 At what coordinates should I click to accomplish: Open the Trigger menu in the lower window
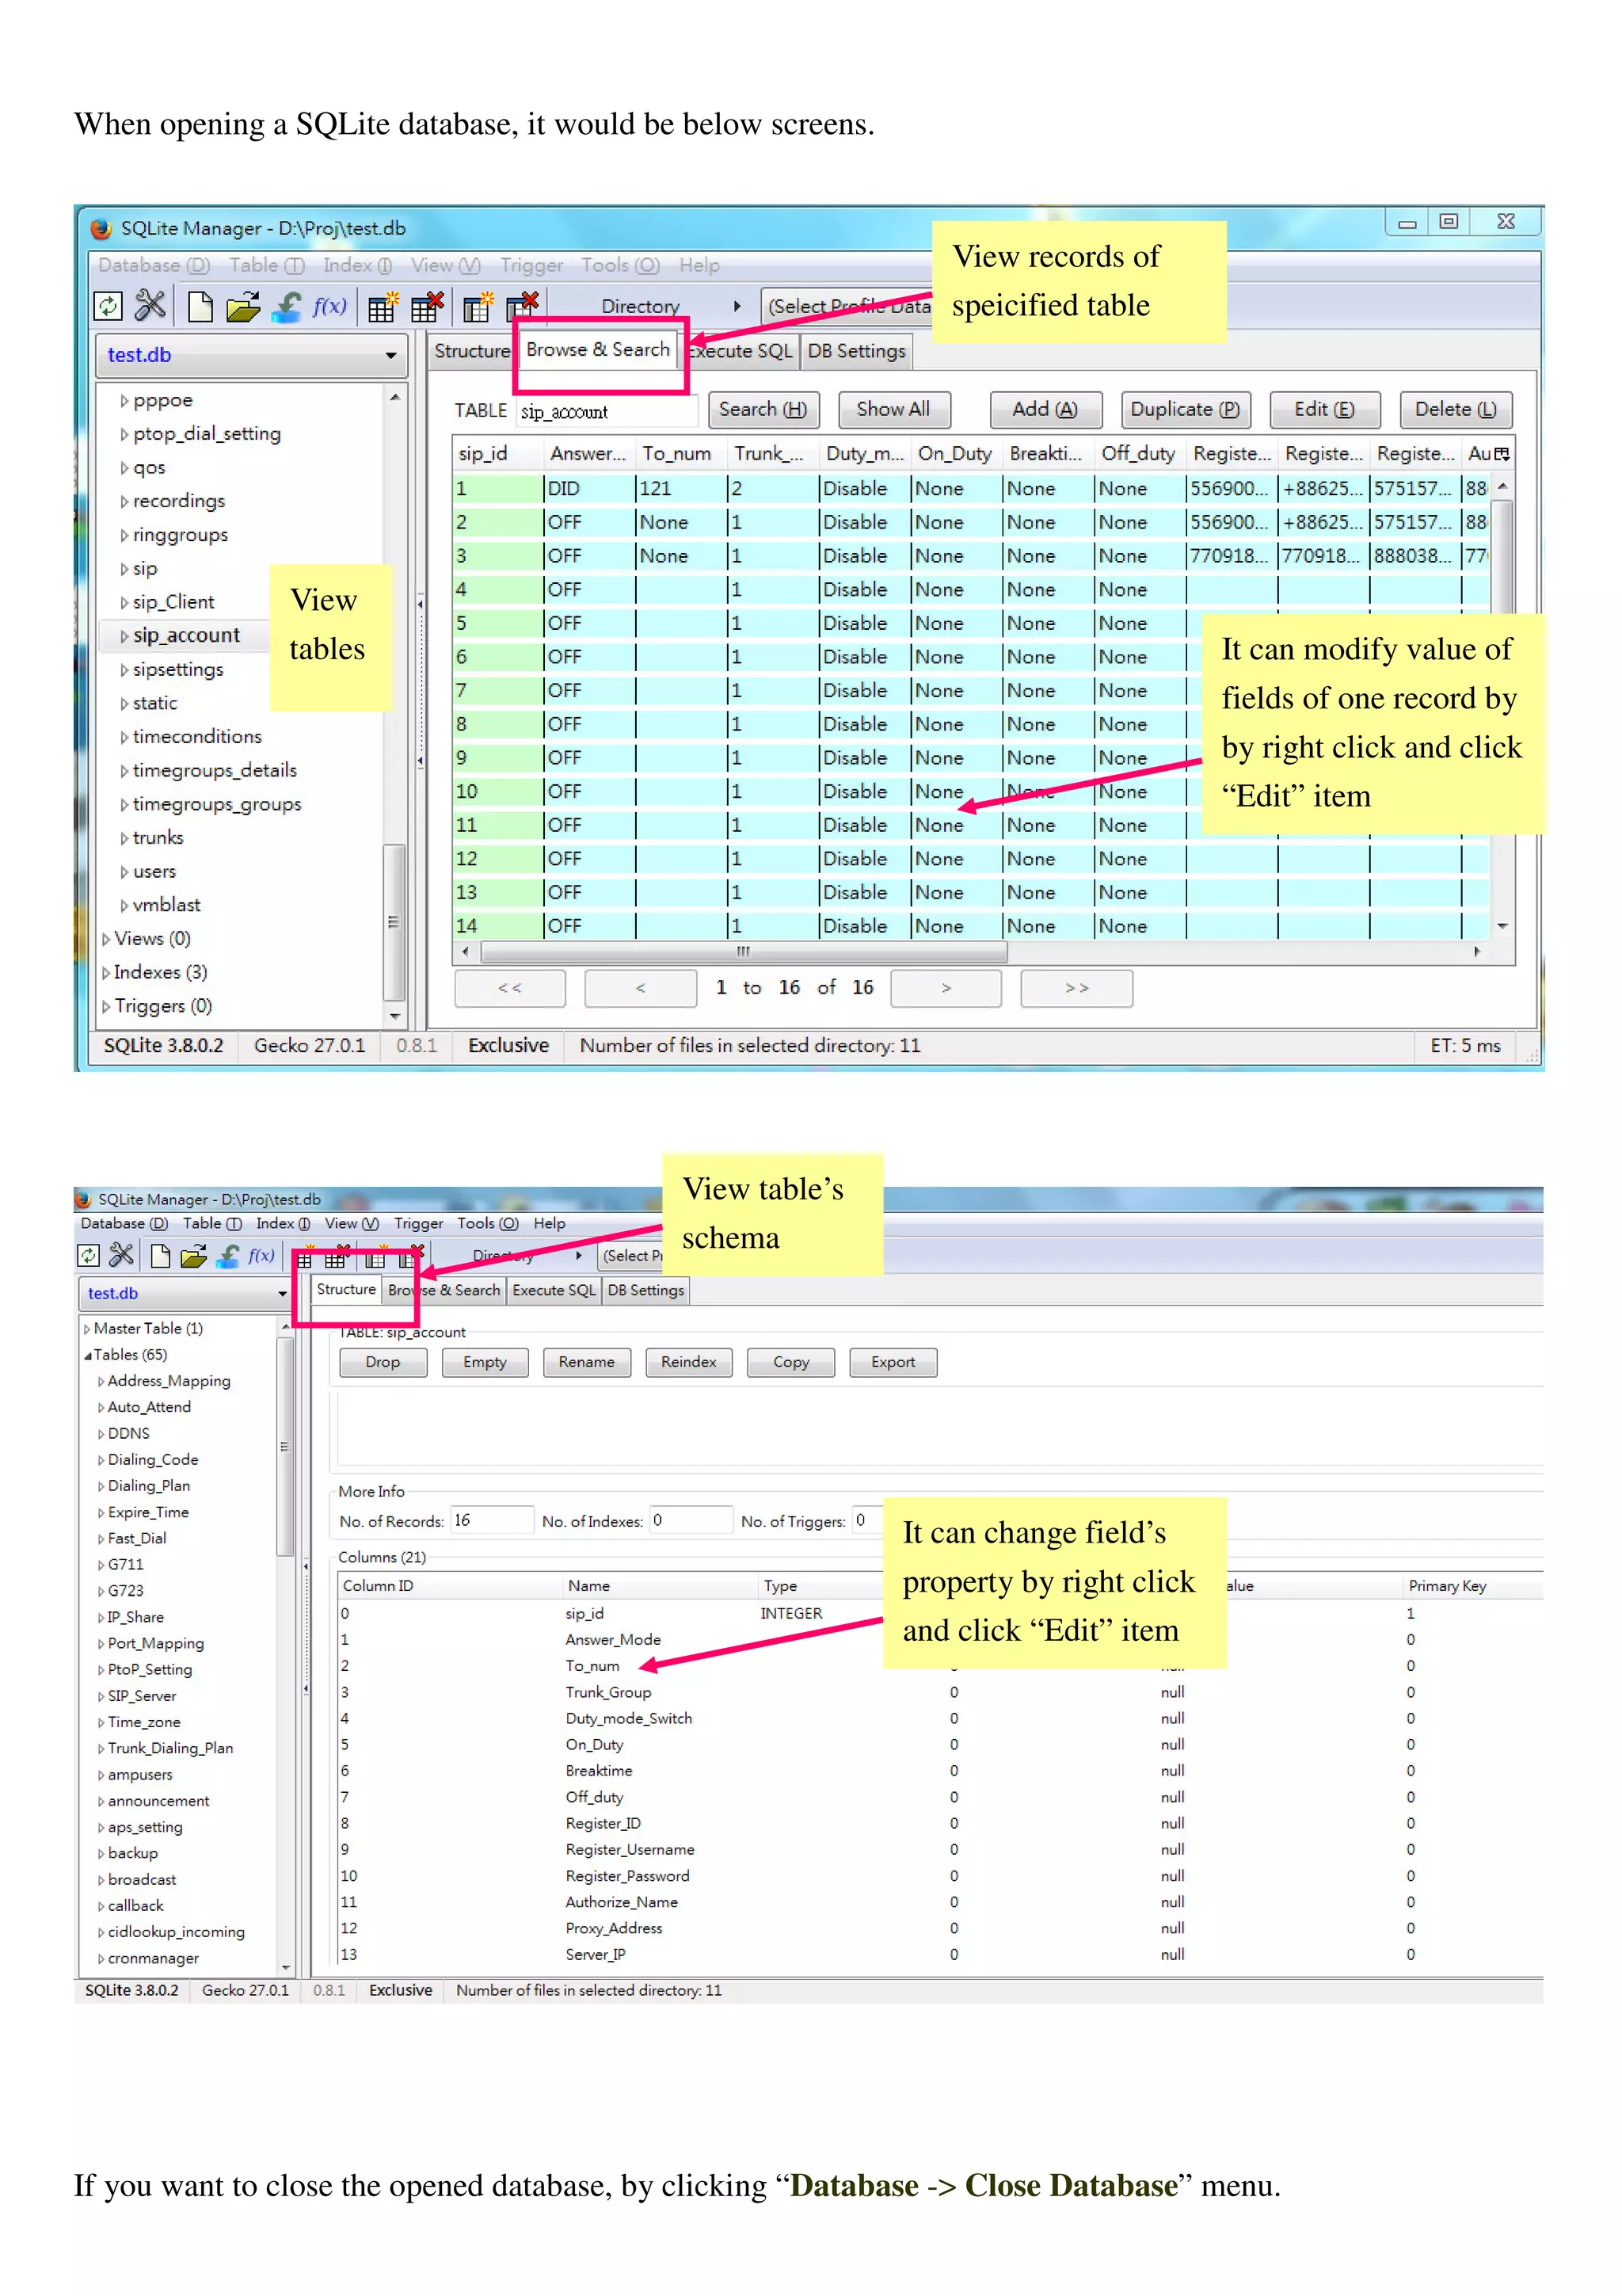point(419,1223)
